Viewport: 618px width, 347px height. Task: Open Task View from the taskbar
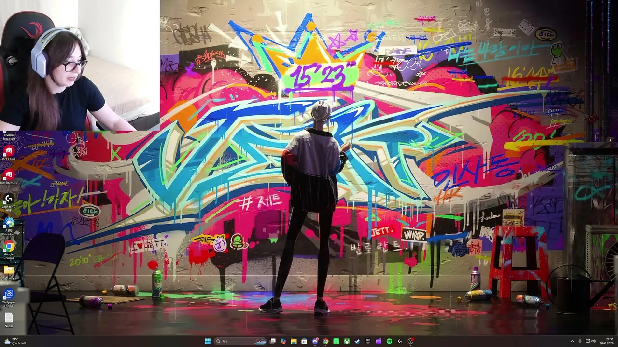coord(273,341)
